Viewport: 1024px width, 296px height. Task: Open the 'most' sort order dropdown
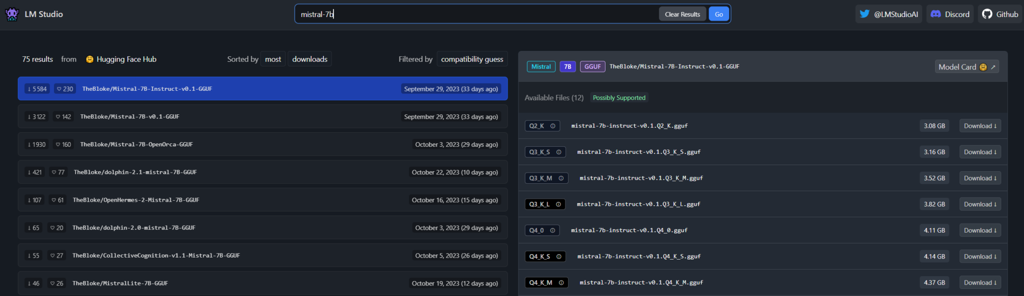273,59
